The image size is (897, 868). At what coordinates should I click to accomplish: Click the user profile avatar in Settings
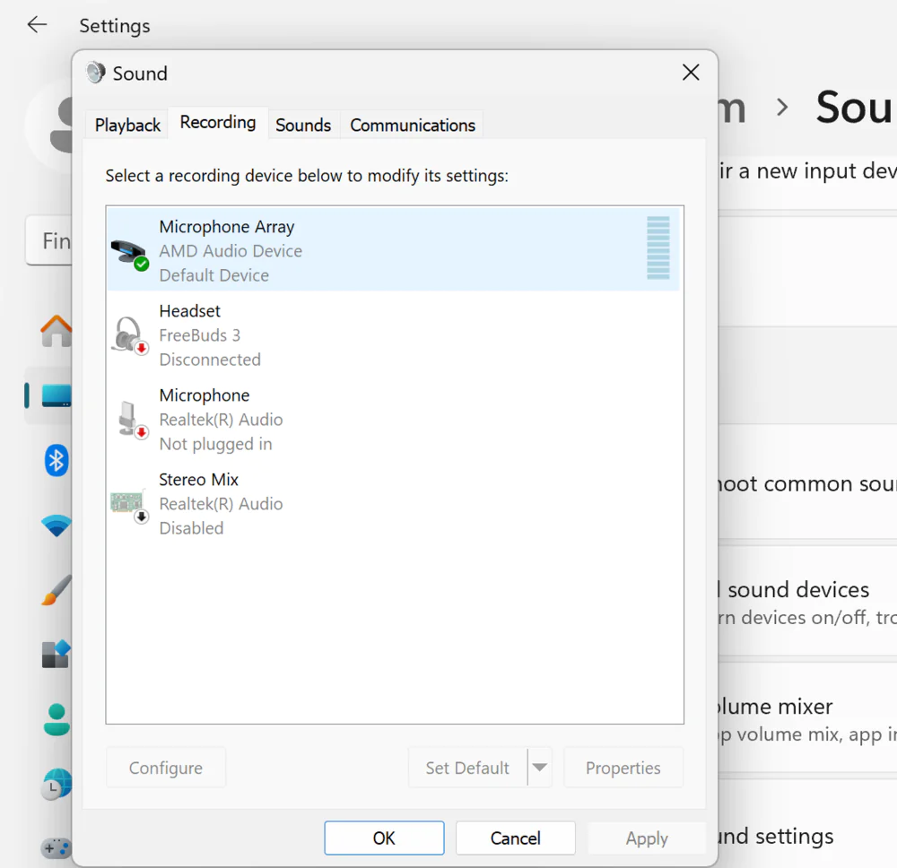click(50, 125)
